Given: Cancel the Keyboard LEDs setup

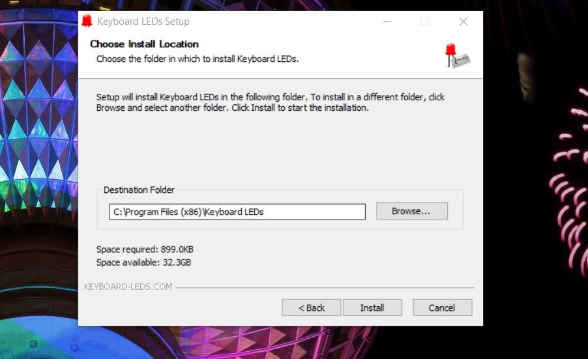Looking at the screenshot, I should point(442,308).
